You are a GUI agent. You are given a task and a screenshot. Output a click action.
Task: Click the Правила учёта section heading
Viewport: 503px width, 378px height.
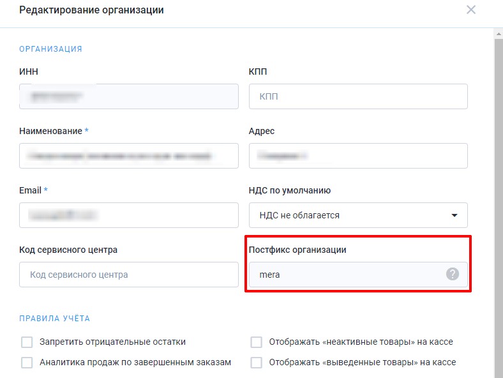point(54,318)
